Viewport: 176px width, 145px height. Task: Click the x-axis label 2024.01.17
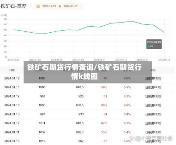[143, 60]
